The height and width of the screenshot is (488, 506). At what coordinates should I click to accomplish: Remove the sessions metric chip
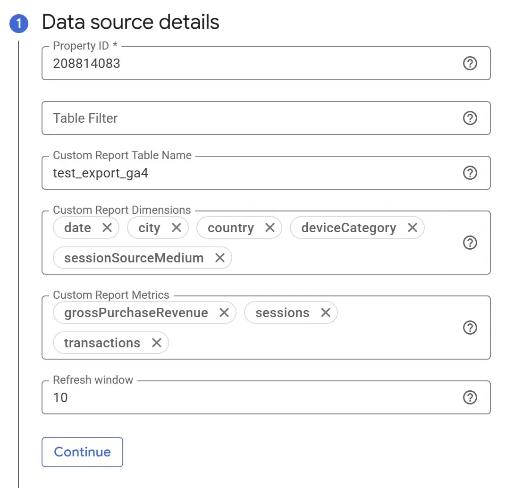click(326, 313)
